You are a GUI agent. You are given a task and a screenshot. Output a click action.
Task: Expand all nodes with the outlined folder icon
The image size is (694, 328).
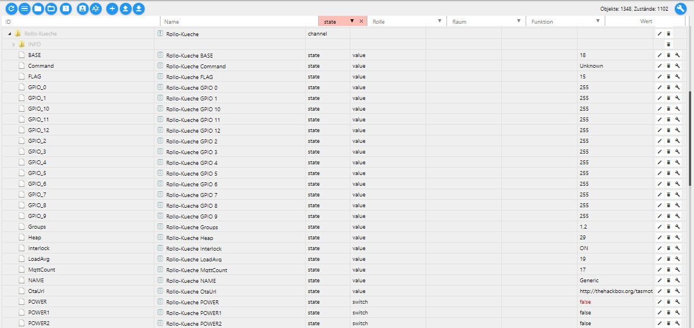(x=51, y=8)
